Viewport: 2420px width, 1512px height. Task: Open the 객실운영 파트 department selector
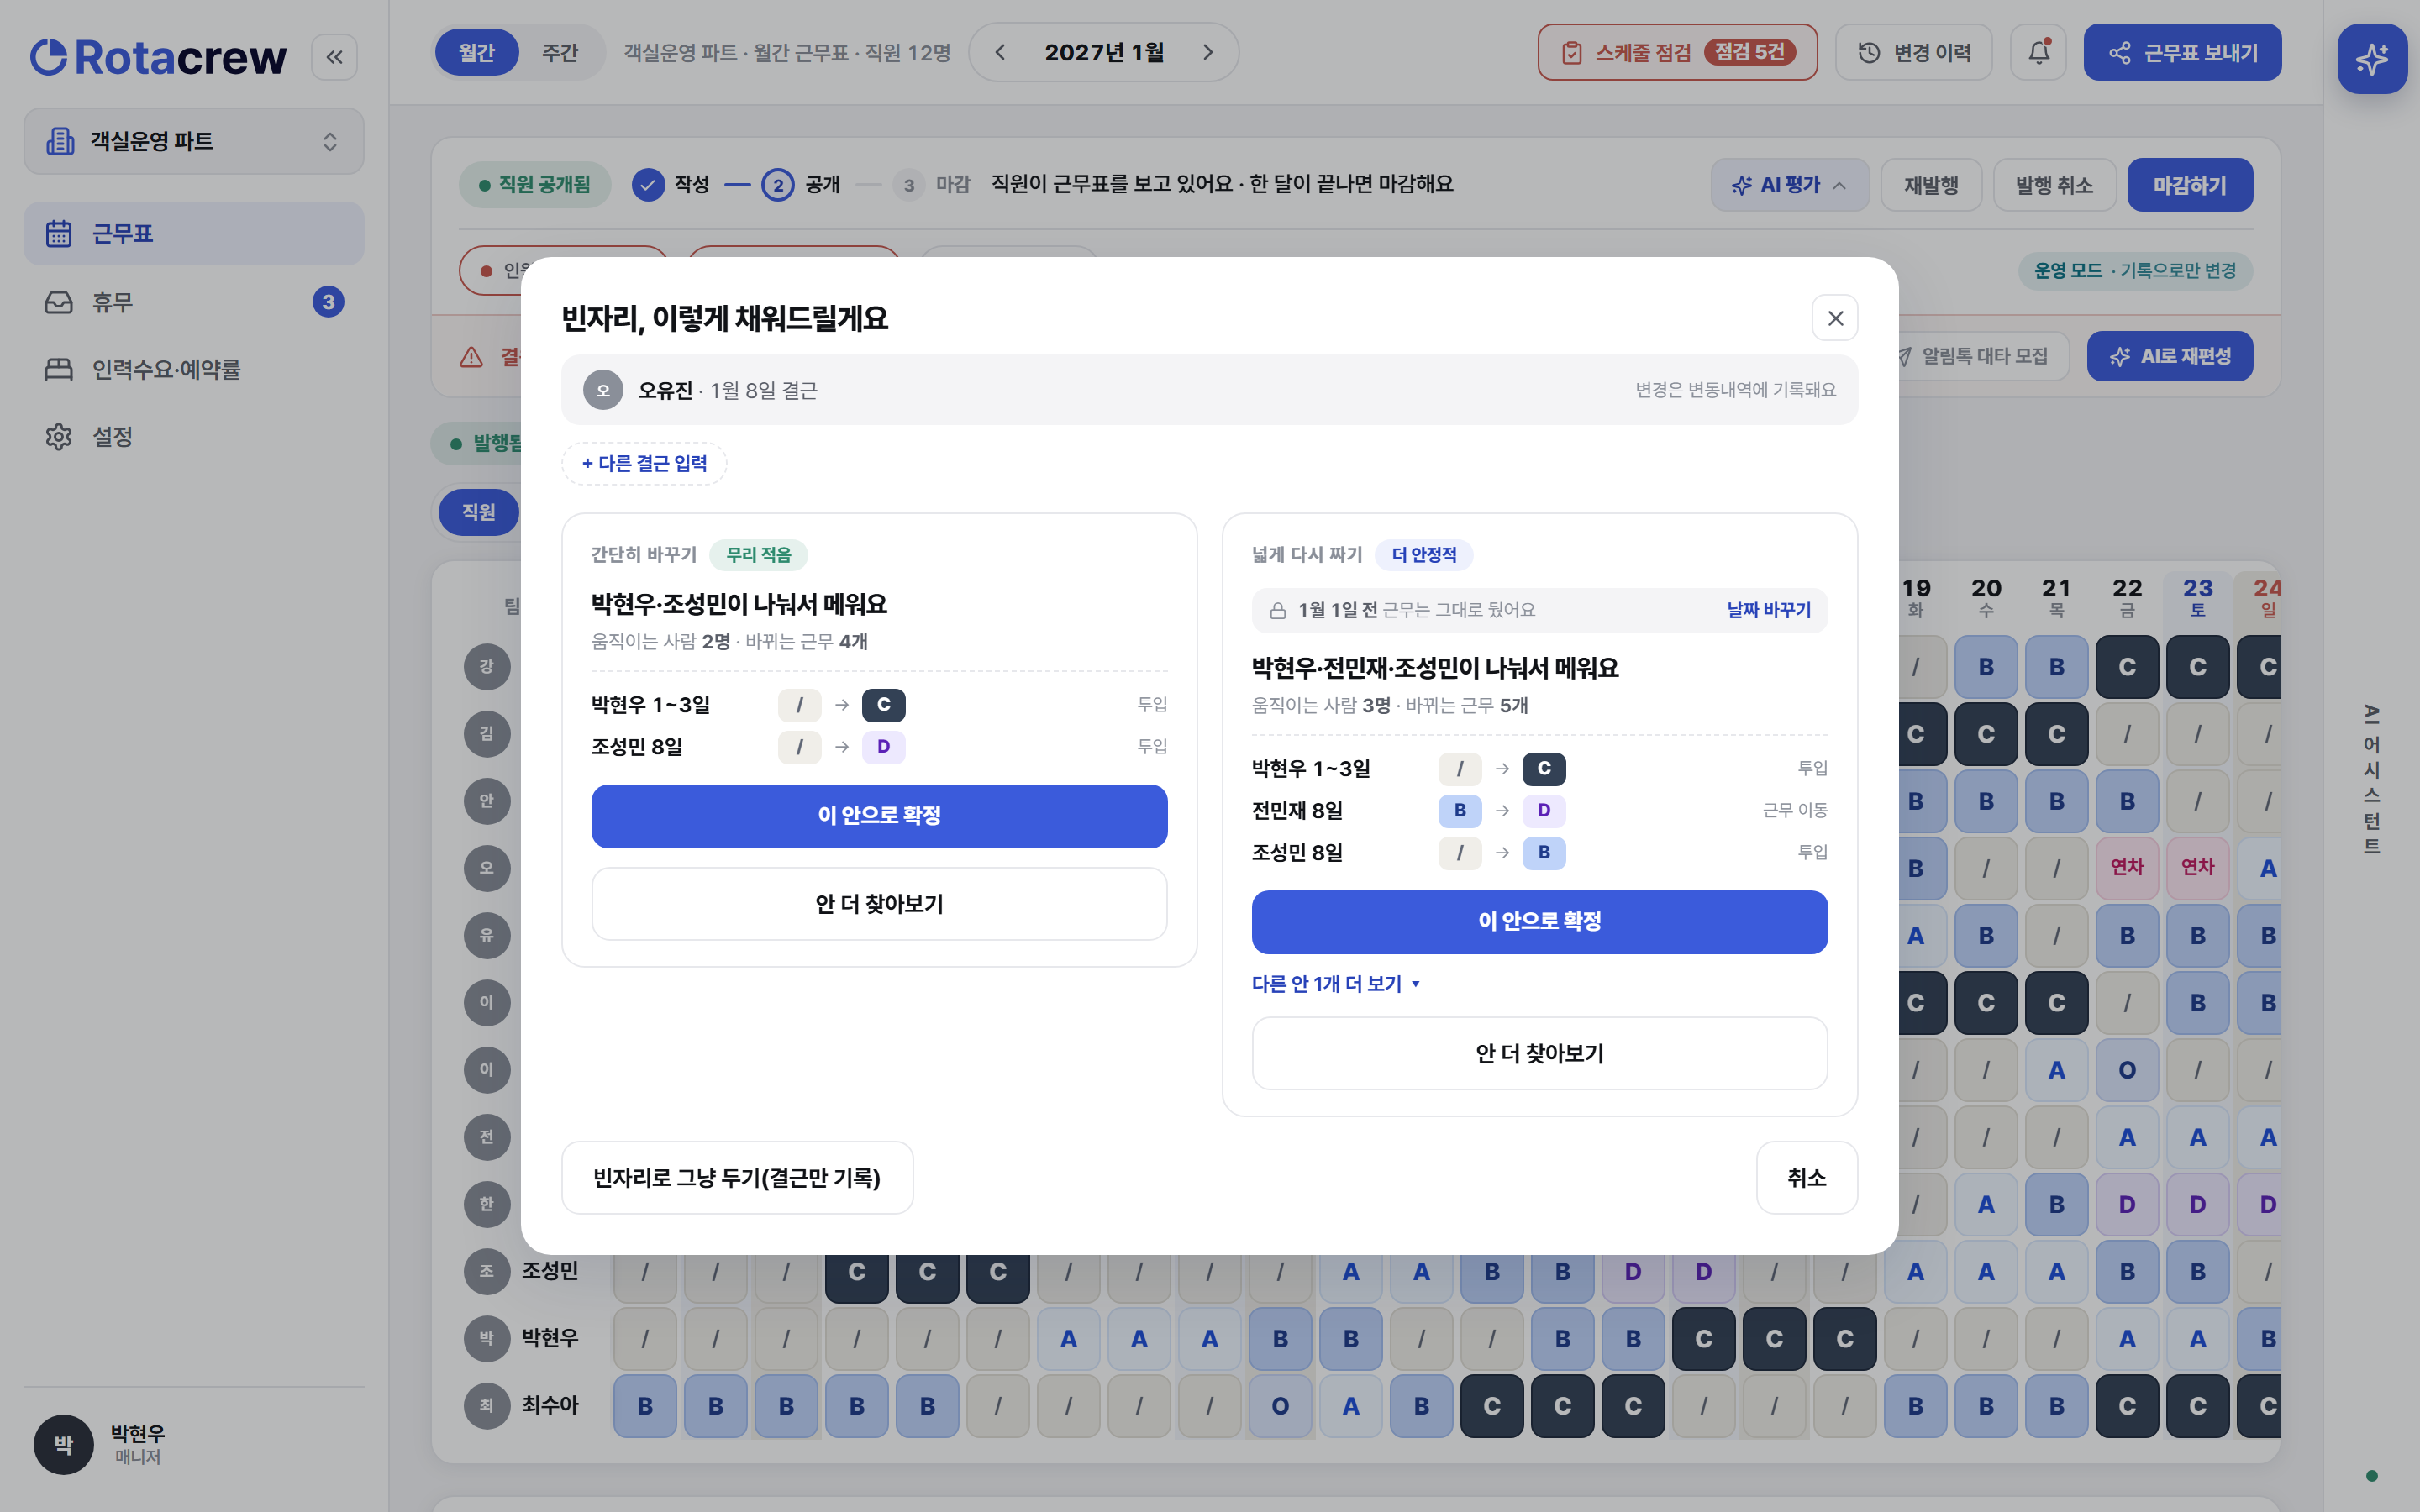(x=194, y=141)
